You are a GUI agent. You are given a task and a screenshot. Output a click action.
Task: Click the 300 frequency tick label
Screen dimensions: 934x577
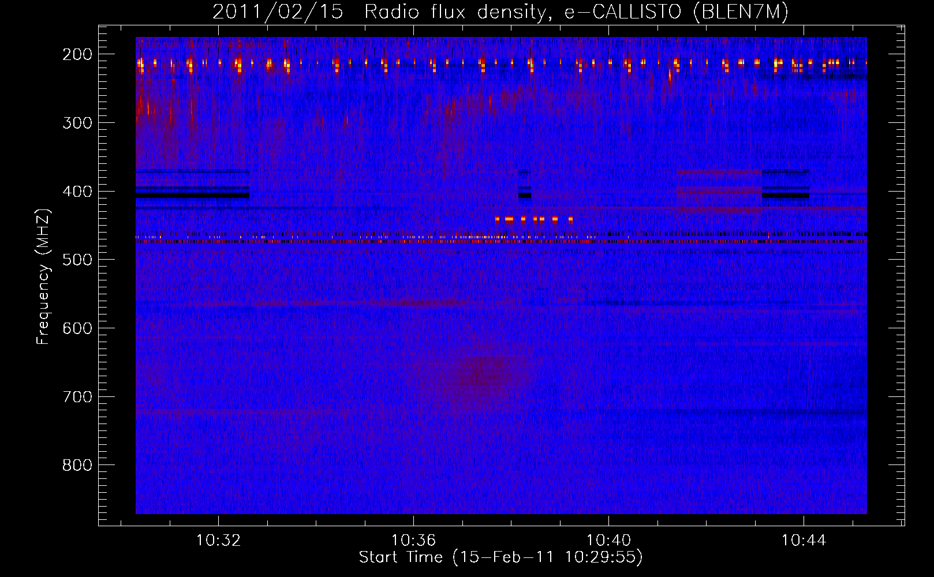coord(77,123)
